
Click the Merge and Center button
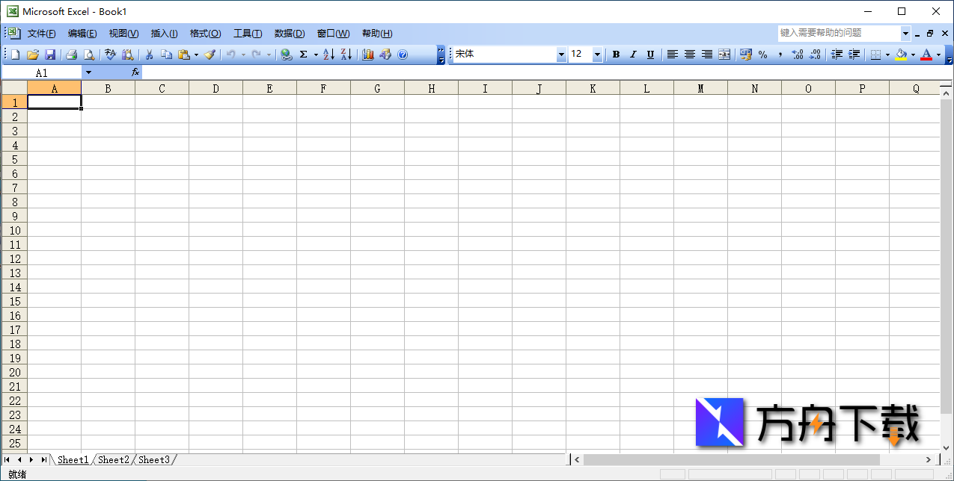[723, 54]
